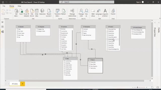Click View as roles
The height and width of the screenshot is (90, 161).
(x=86, y=13)
